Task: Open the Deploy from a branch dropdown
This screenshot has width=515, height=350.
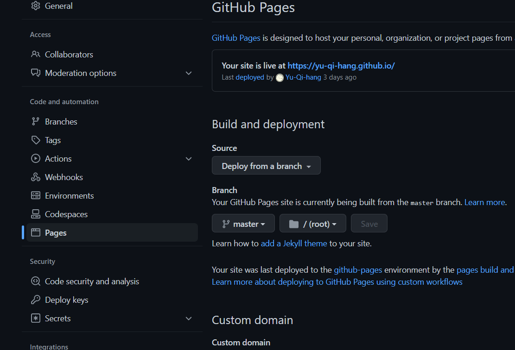Action: [x=266, y=165]
